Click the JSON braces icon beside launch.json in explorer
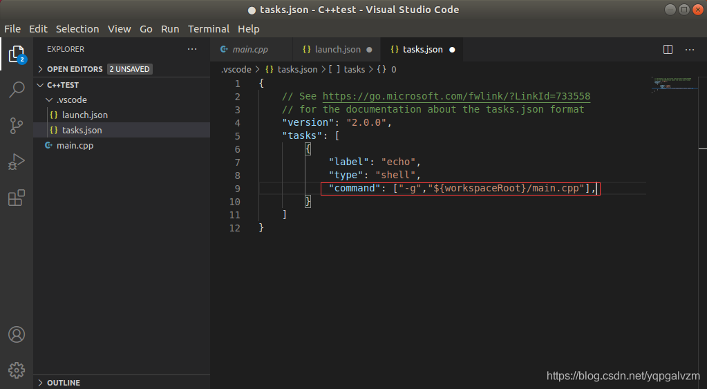The image size is (707, 389). tap(54, 115)
